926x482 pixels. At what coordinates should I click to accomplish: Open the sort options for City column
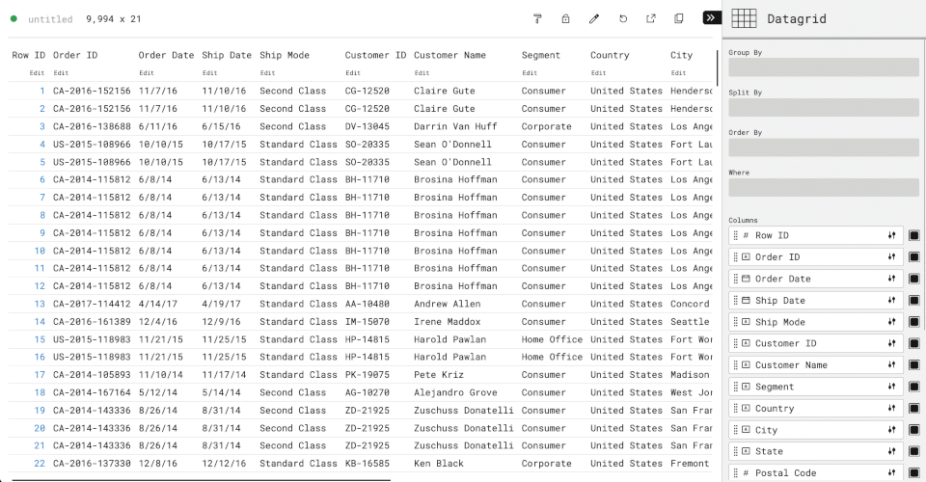tap(892, 430)
